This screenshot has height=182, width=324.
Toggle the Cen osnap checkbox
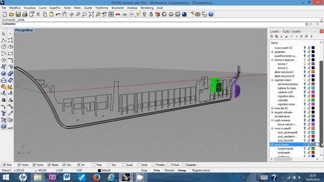click(x=64, y=165)
